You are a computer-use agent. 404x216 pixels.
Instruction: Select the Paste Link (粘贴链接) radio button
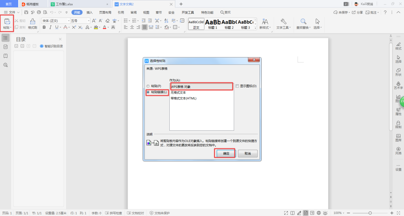[x=148, y=92]
